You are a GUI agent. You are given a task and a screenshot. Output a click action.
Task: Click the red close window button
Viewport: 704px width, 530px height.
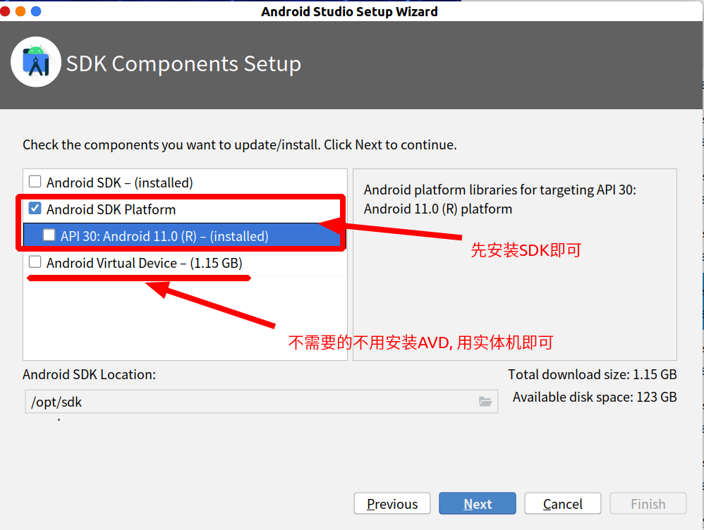pyautogui.click(x=5, y=11)
